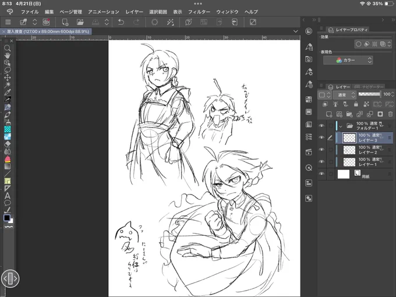Click the Redo arrow
The image size is (396, 297).
coord(136,22)
